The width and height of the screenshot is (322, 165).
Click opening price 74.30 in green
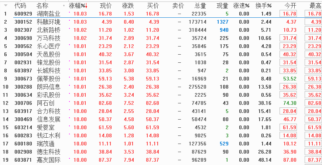290,103
